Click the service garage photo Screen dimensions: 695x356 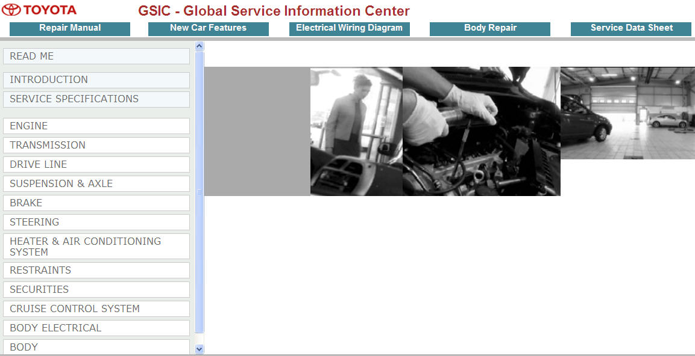pyautogui.click(x=627, y=113)
